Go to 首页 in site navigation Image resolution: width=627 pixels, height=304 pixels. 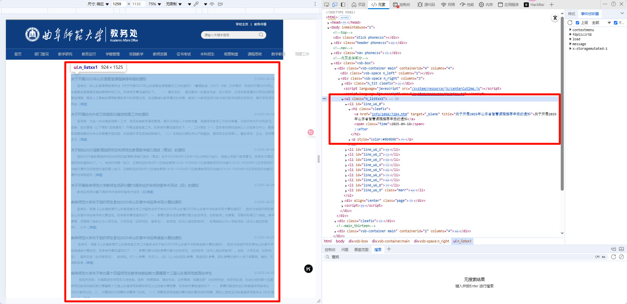(x=18, y=54)
